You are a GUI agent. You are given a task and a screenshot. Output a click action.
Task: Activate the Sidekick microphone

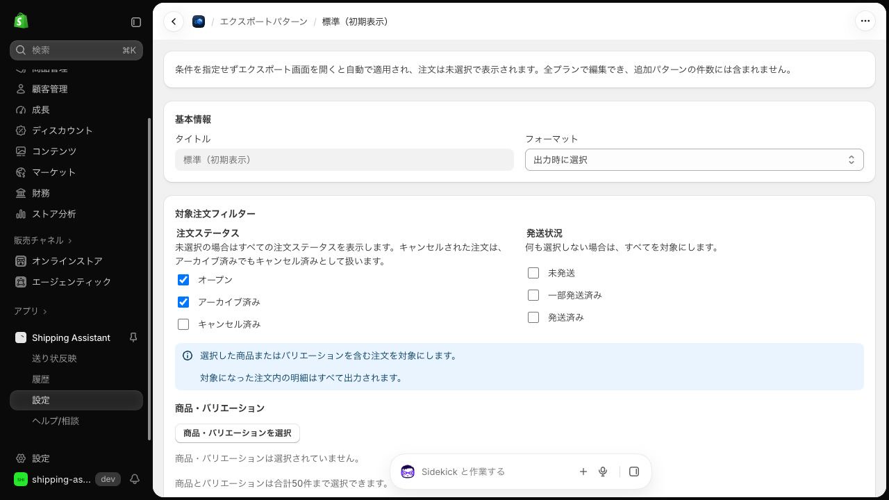coord(603,472)
